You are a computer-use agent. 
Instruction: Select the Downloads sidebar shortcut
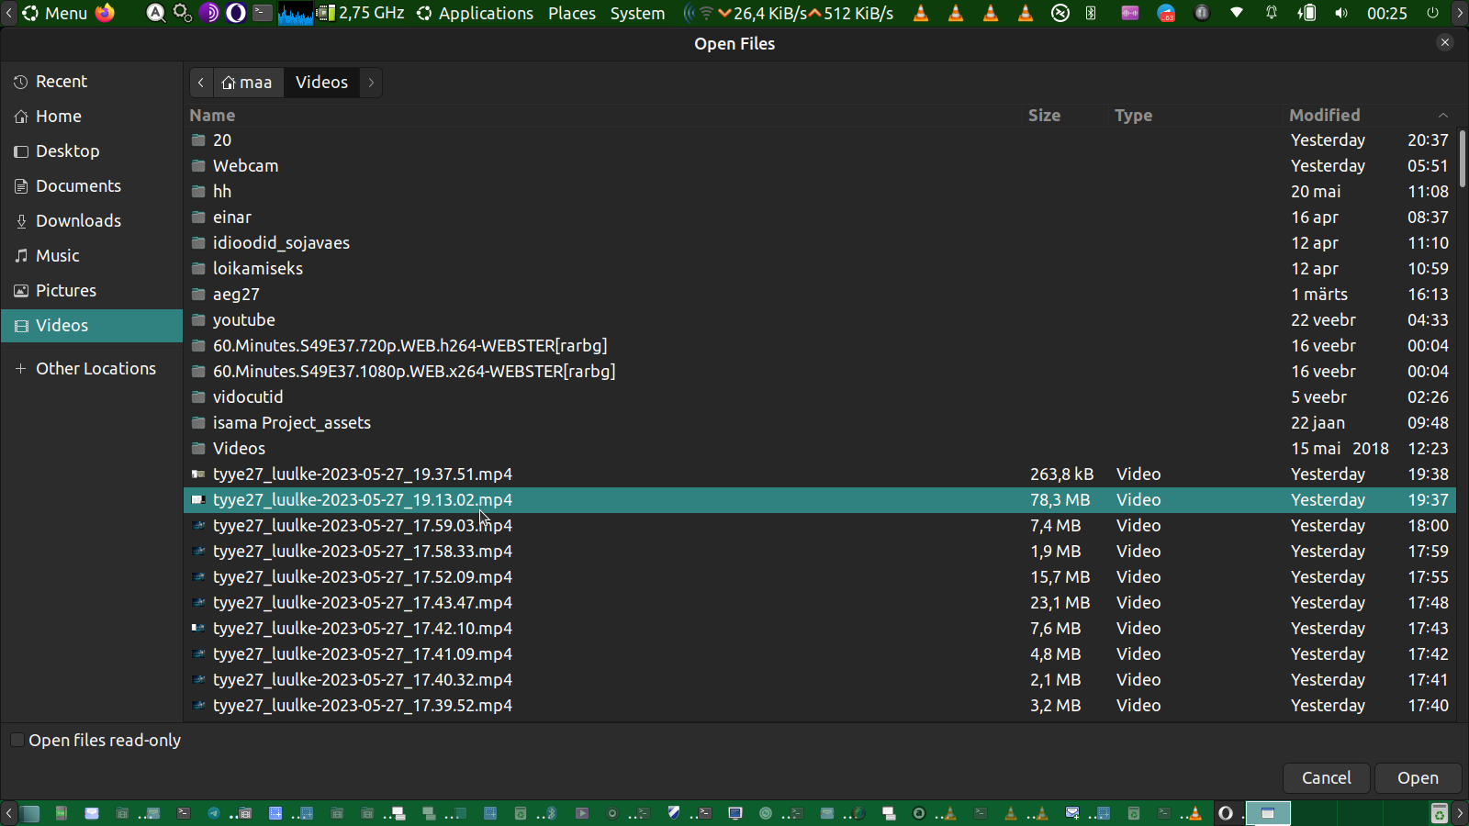pos(78,221)
